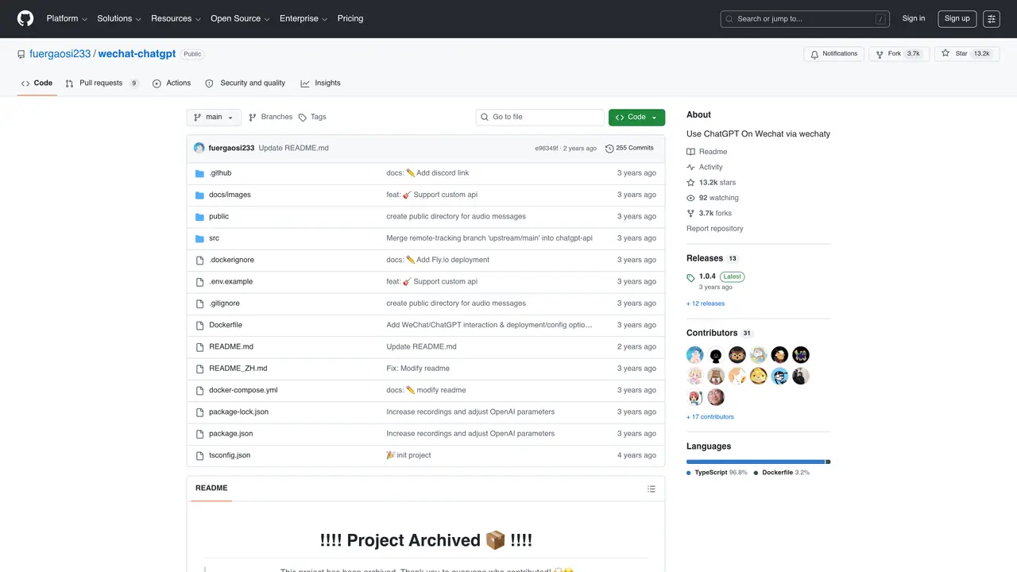Expand the Platform menu
The height and width of the screenshot is (572, 1017).
coord(67,18)
